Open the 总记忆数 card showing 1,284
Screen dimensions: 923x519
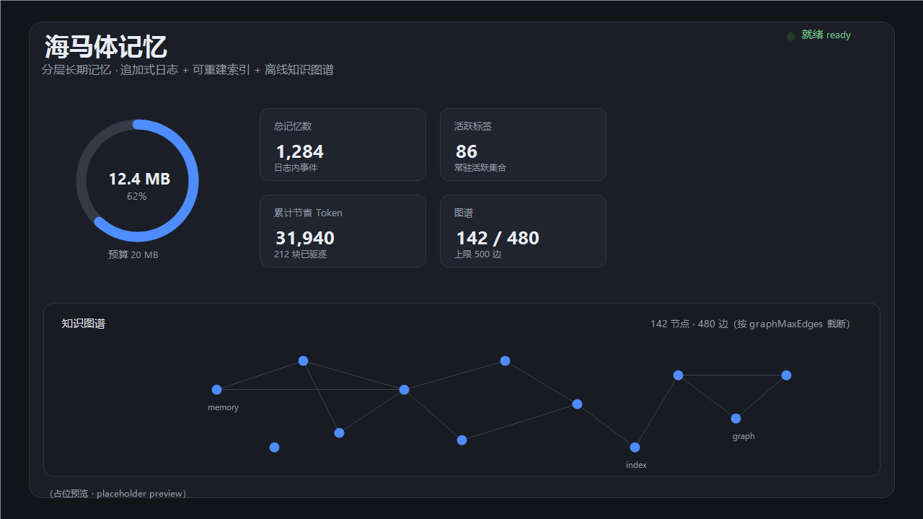343,144
